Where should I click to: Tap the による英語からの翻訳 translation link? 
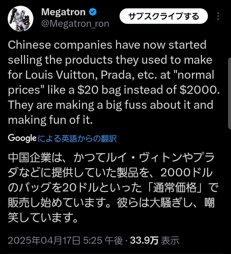(x=77, y=139)
